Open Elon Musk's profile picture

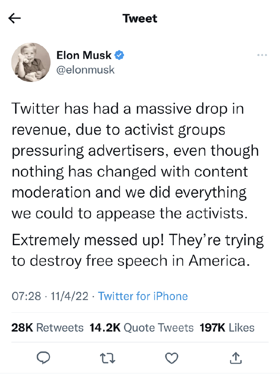coord(31,62)
